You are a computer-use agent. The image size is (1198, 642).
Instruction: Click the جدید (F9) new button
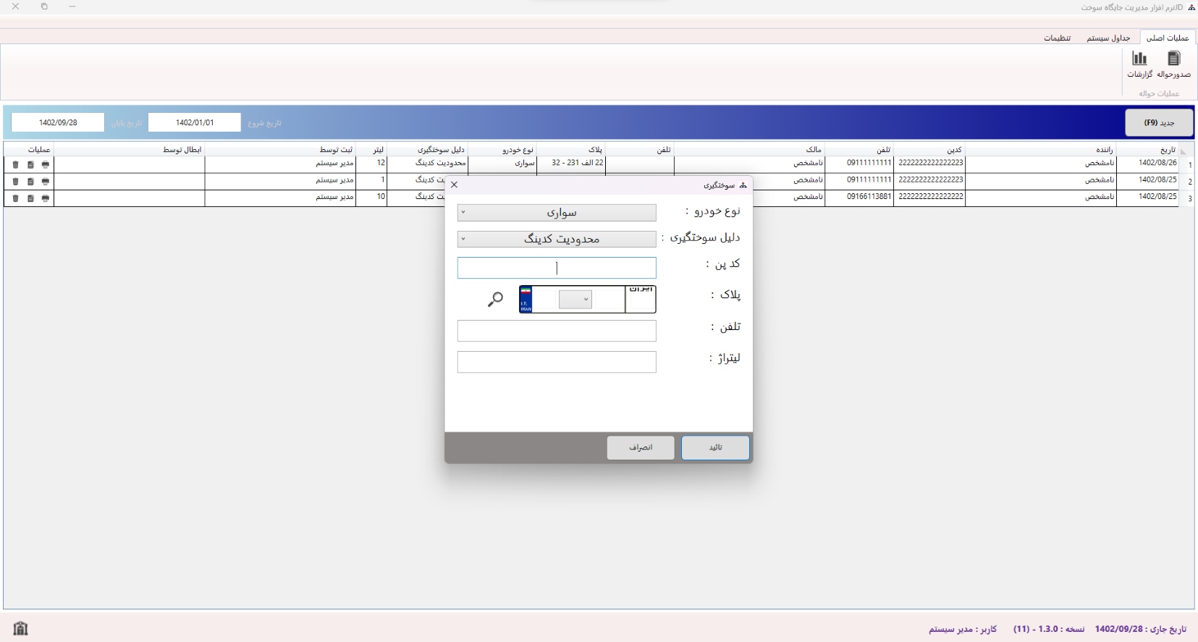click(x=1159, y=123)
